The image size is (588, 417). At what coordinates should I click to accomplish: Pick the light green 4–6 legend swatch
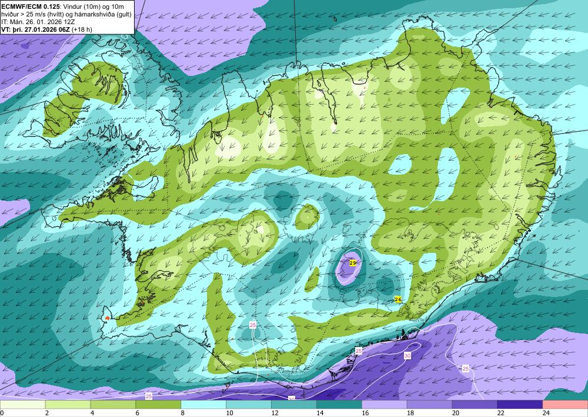coord(113,405)
